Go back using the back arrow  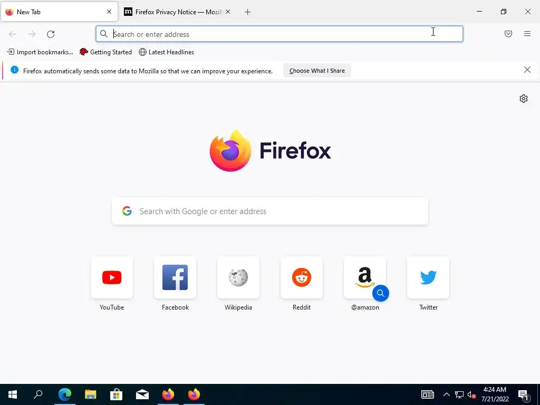13,34
